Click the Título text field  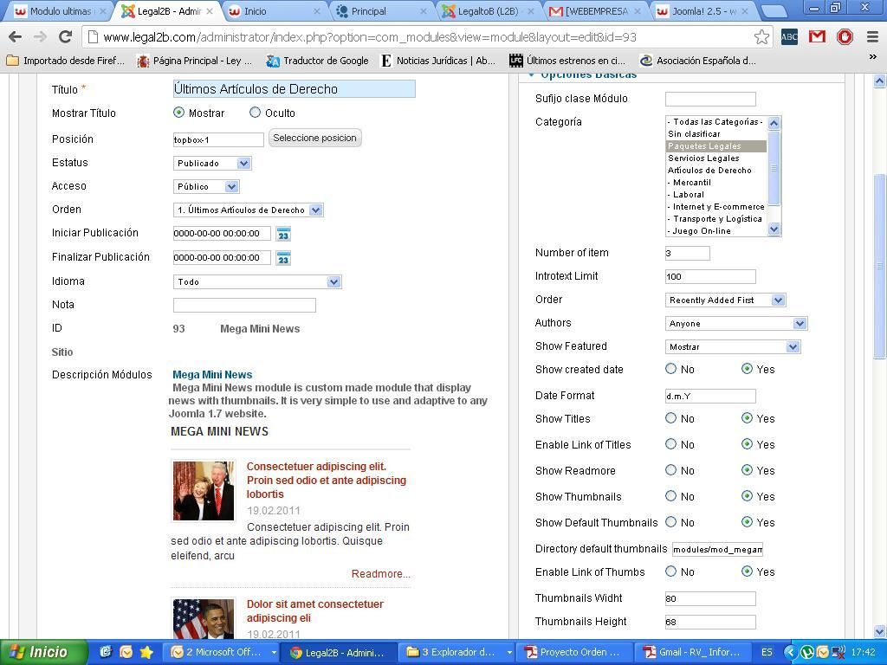pyautogui.click(x=295, y=89)
